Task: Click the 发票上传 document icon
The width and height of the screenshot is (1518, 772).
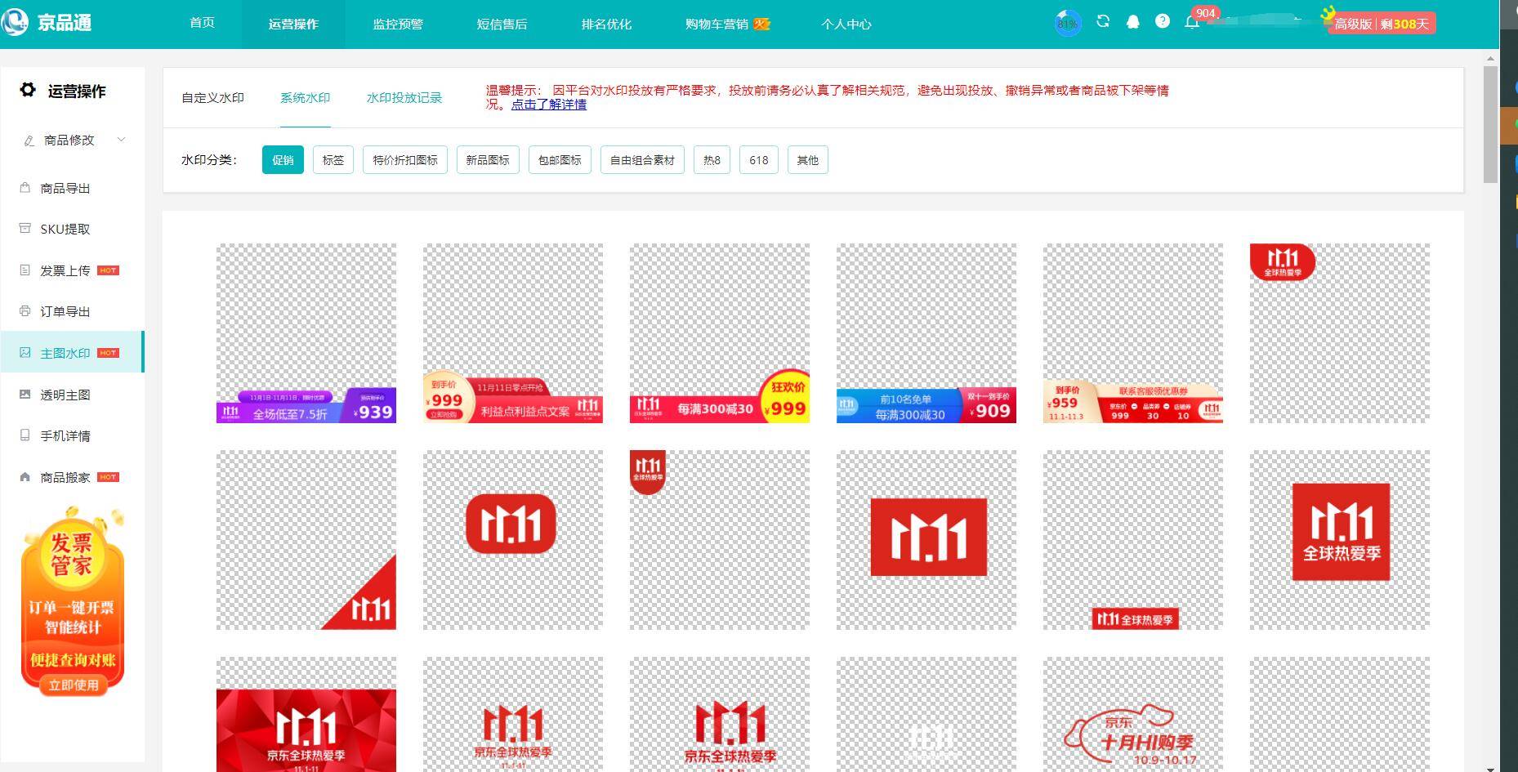Action: pos(25,270)
